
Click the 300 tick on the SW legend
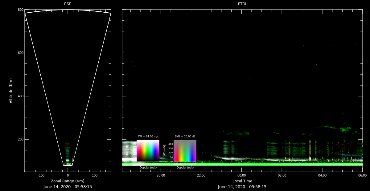(x=171, y=148)
